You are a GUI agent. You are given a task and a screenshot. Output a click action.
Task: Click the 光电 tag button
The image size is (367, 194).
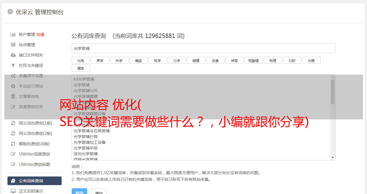[81, 60]
